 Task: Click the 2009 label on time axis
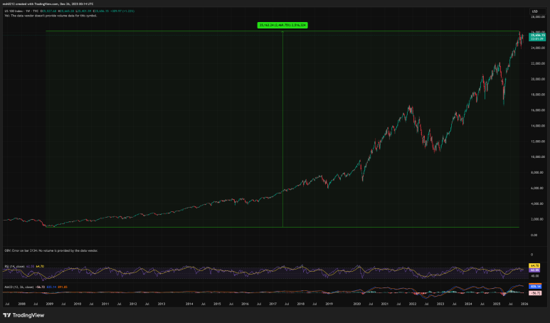pyautogui.click(x=49, y=303)
